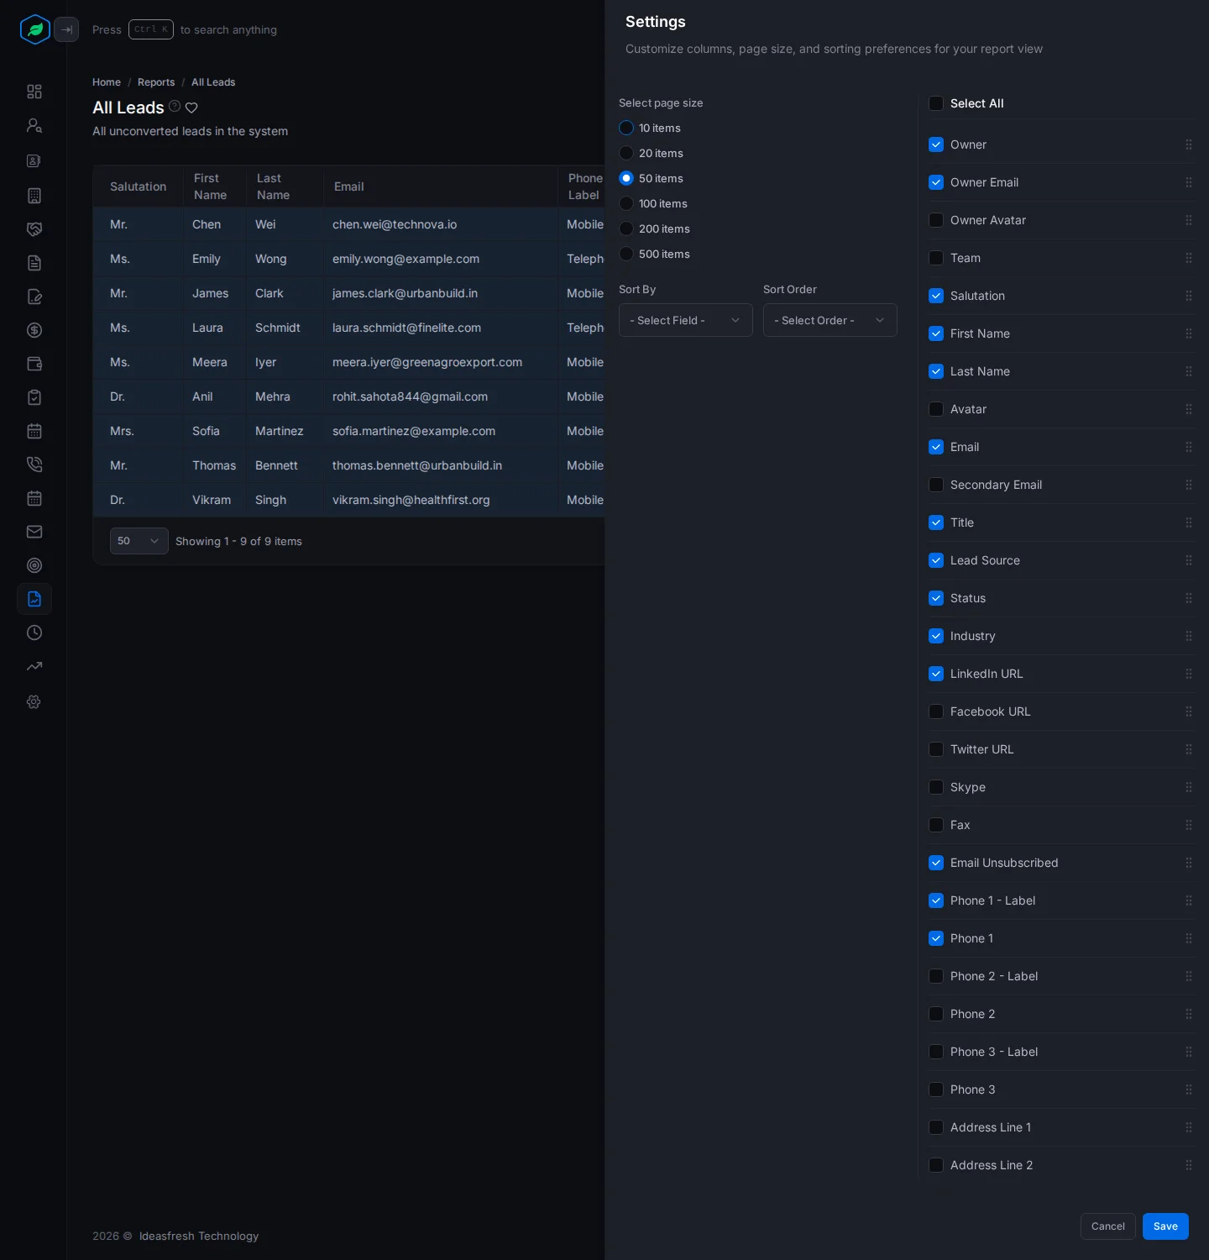Click the Cancel button

1108,1226
